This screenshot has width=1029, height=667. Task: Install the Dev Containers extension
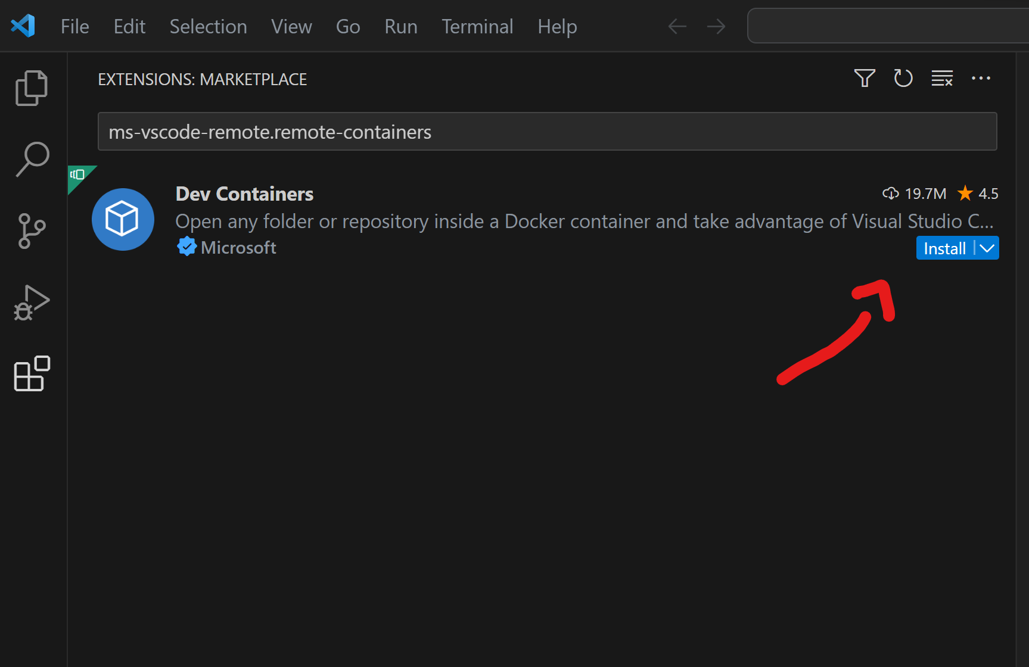[x=944, y=248]
